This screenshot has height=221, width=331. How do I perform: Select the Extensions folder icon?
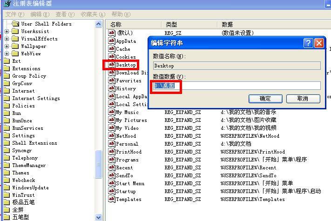pyautogui.click(x=7, y=68)
